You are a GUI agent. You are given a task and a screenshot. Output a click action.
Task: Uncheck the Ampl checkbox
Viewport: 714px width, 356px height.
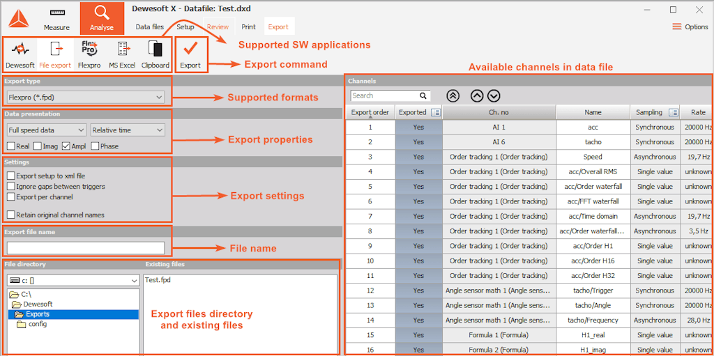66,146
